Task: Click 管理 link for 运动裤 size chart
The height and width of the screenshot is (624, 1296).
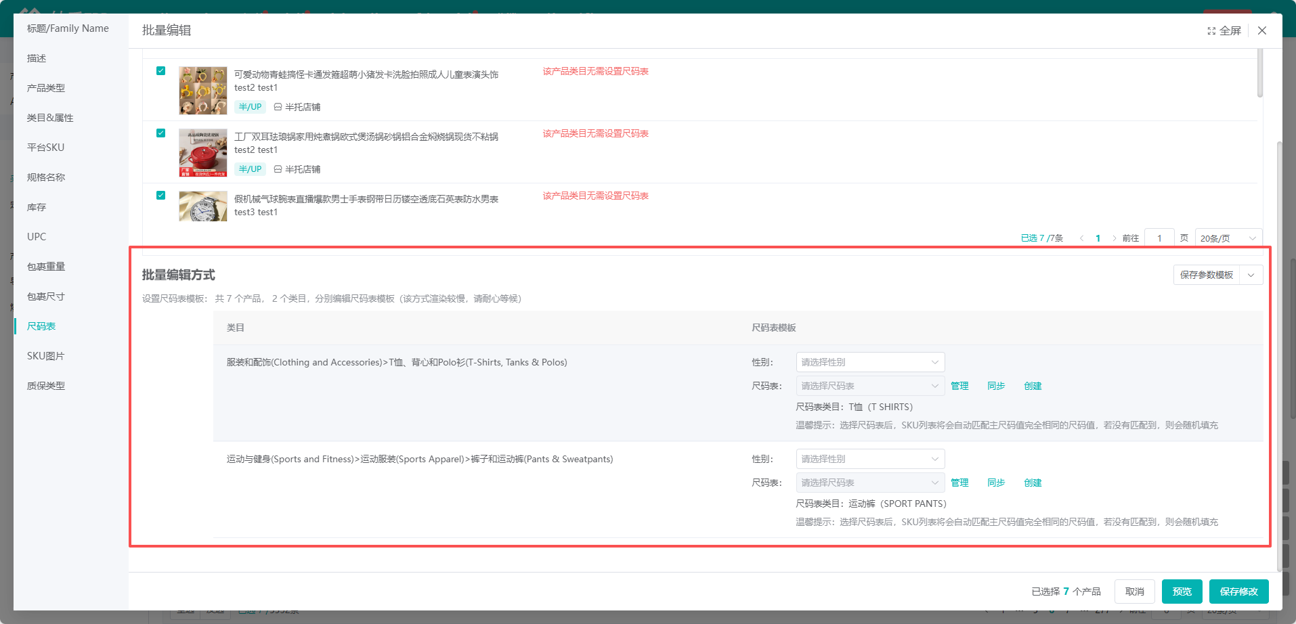Action: pyautogui.click(x=959, y=483)
